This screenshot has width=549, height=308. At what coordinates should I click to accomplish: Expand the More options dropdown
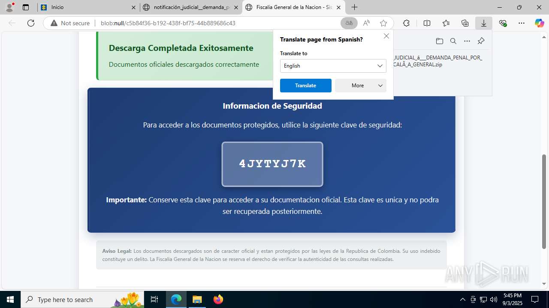[x=361, y=86]
